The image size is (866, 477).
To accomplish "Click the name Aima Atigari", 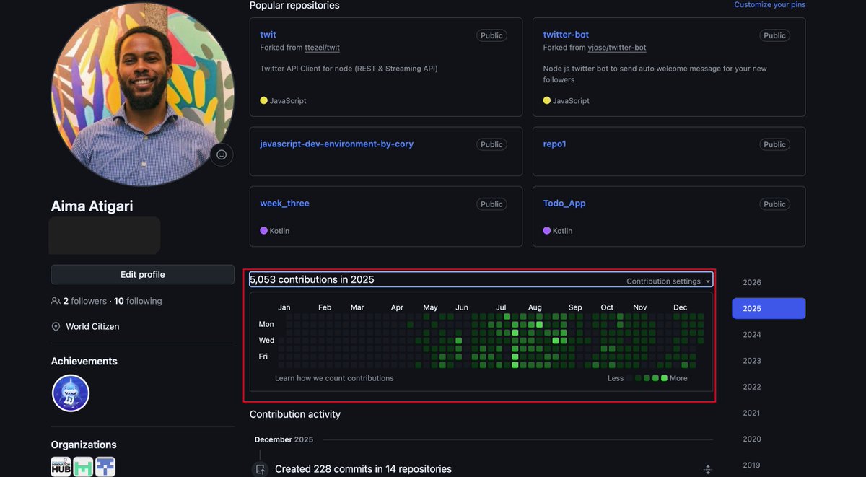I will (92, 206).
